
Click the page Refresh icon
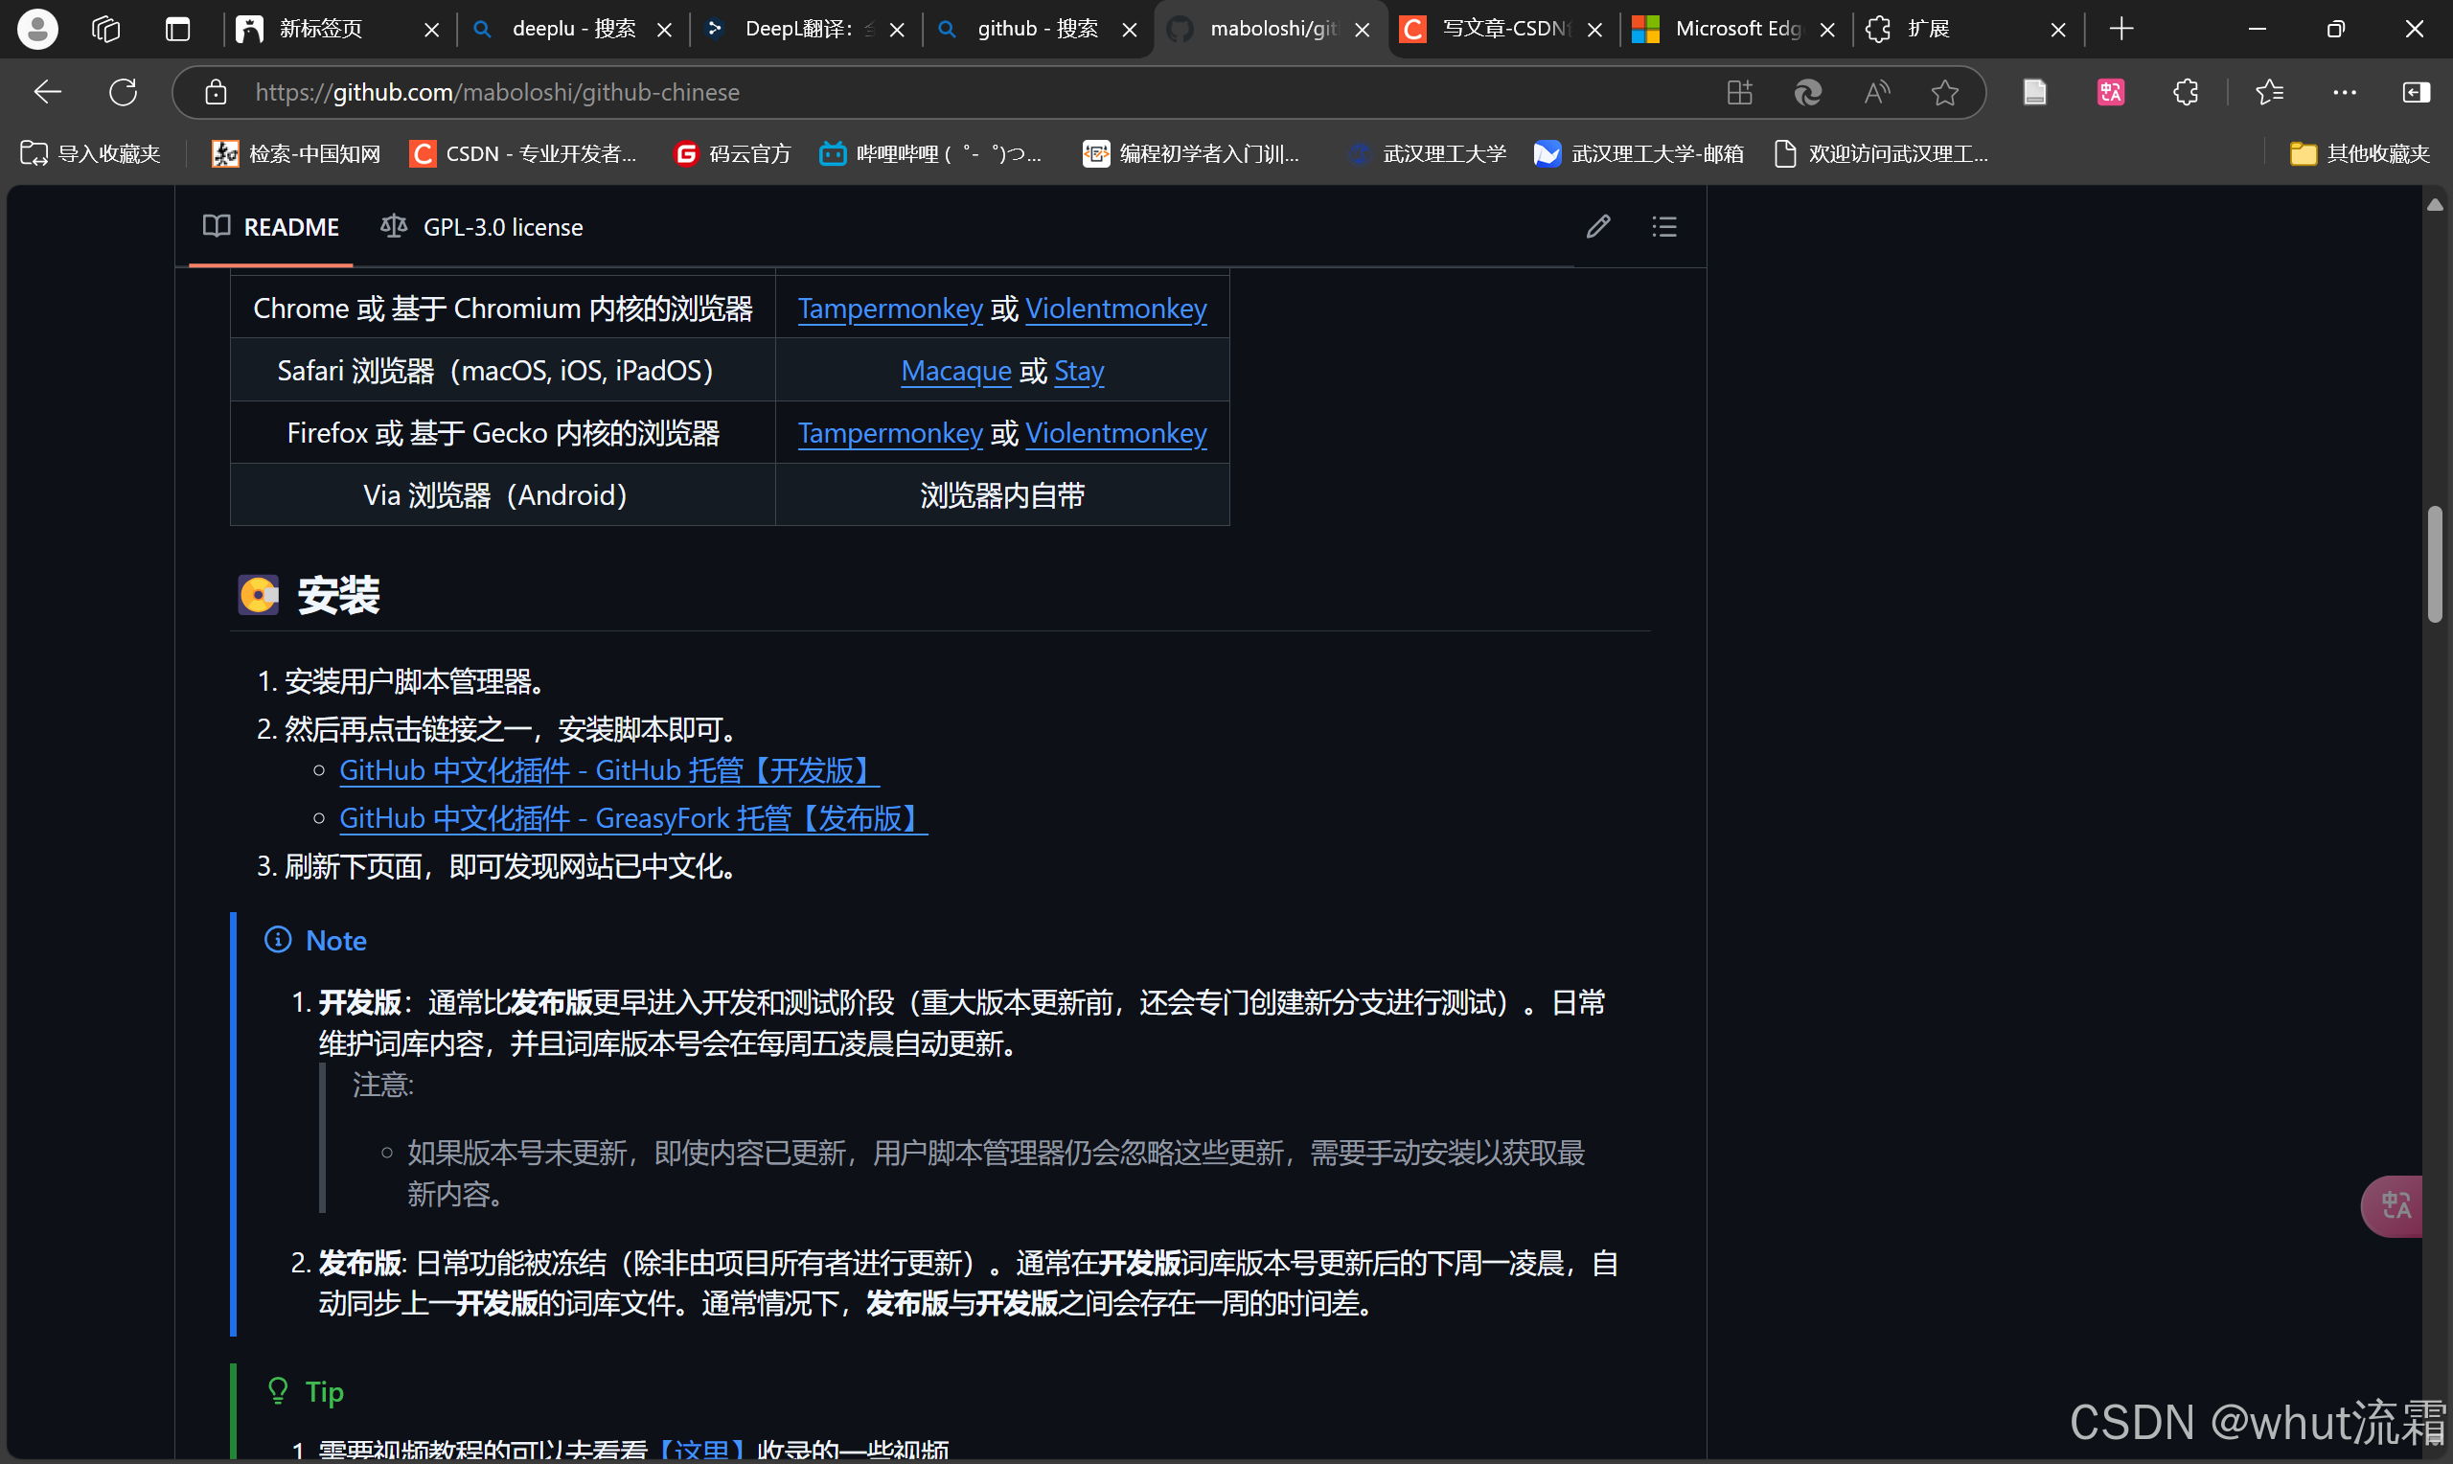123,92
